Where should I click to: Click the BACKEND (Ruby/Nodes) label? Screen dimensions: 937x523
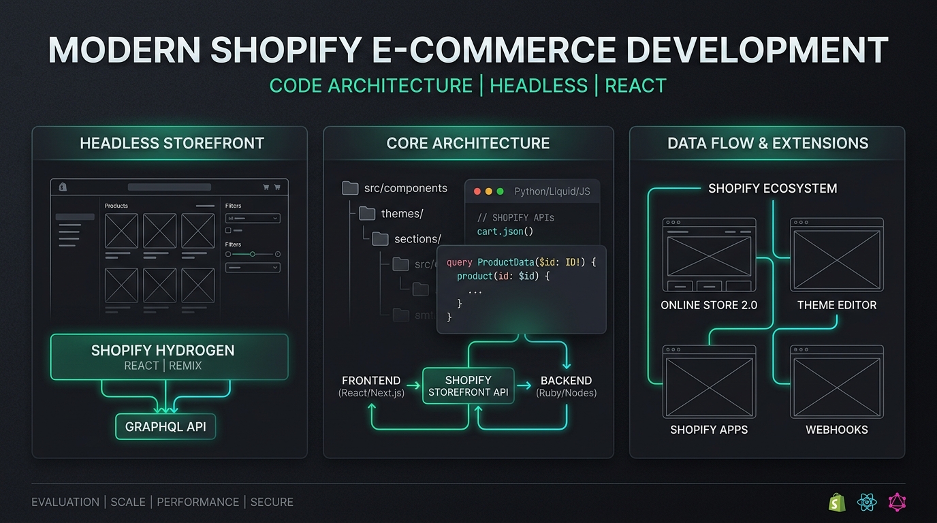[x=566, y=386]
